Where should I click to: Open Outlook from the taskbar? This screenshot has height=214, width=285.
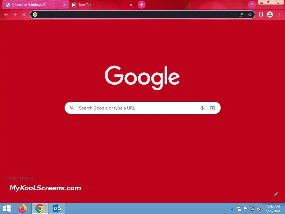(57, 208)
